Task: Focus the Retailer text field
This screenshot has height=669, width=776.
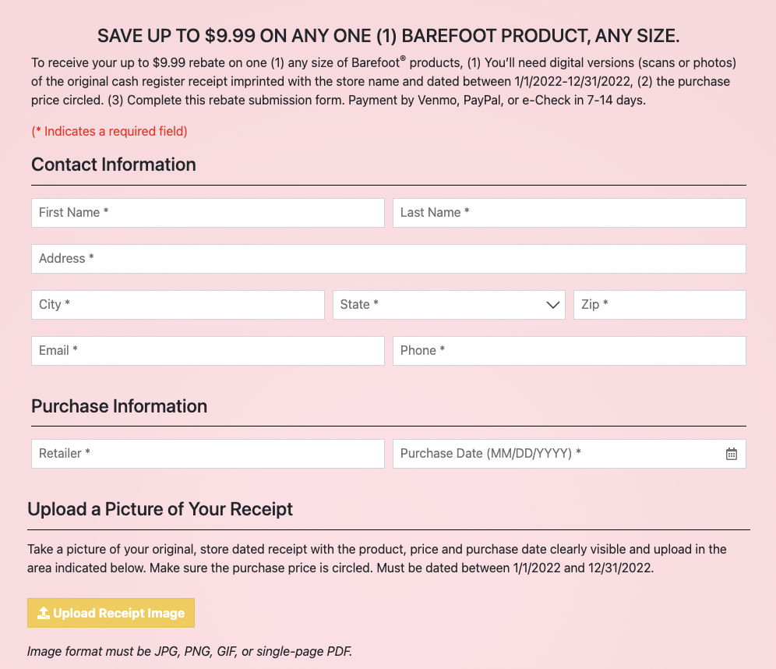Action: [x=207, y=454]
